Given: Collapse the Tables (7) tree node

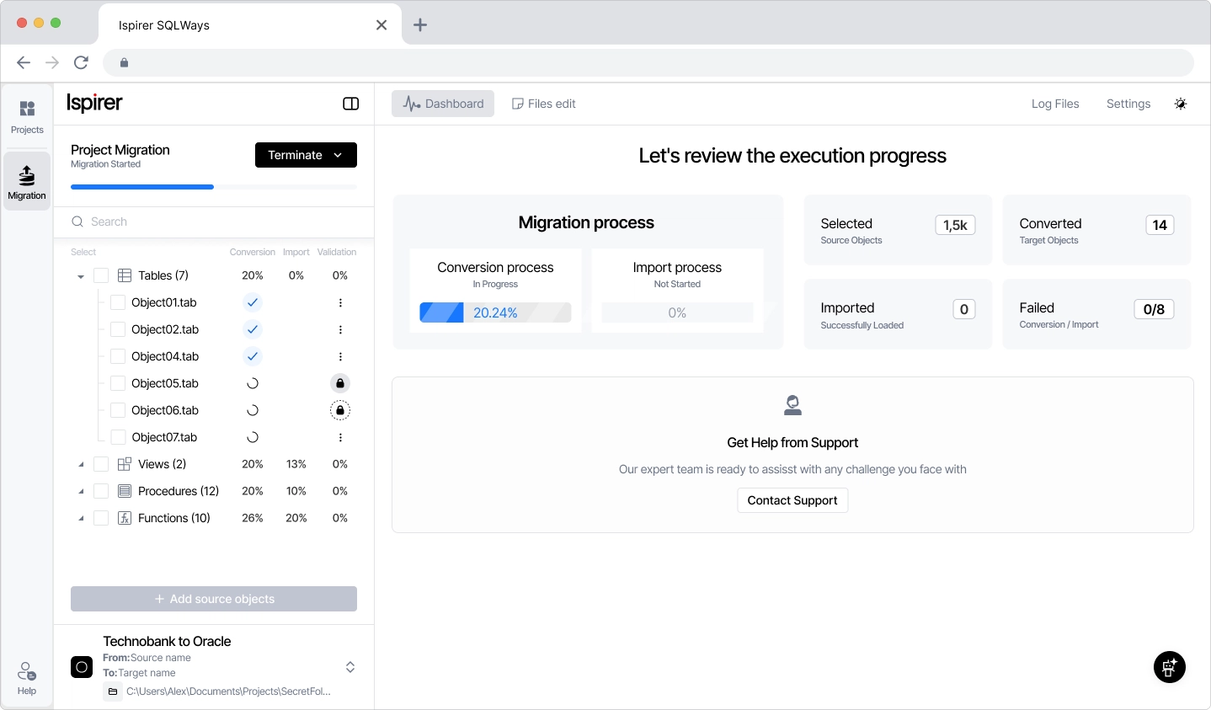Looking at the screenshot, I should tap(80, 275).
